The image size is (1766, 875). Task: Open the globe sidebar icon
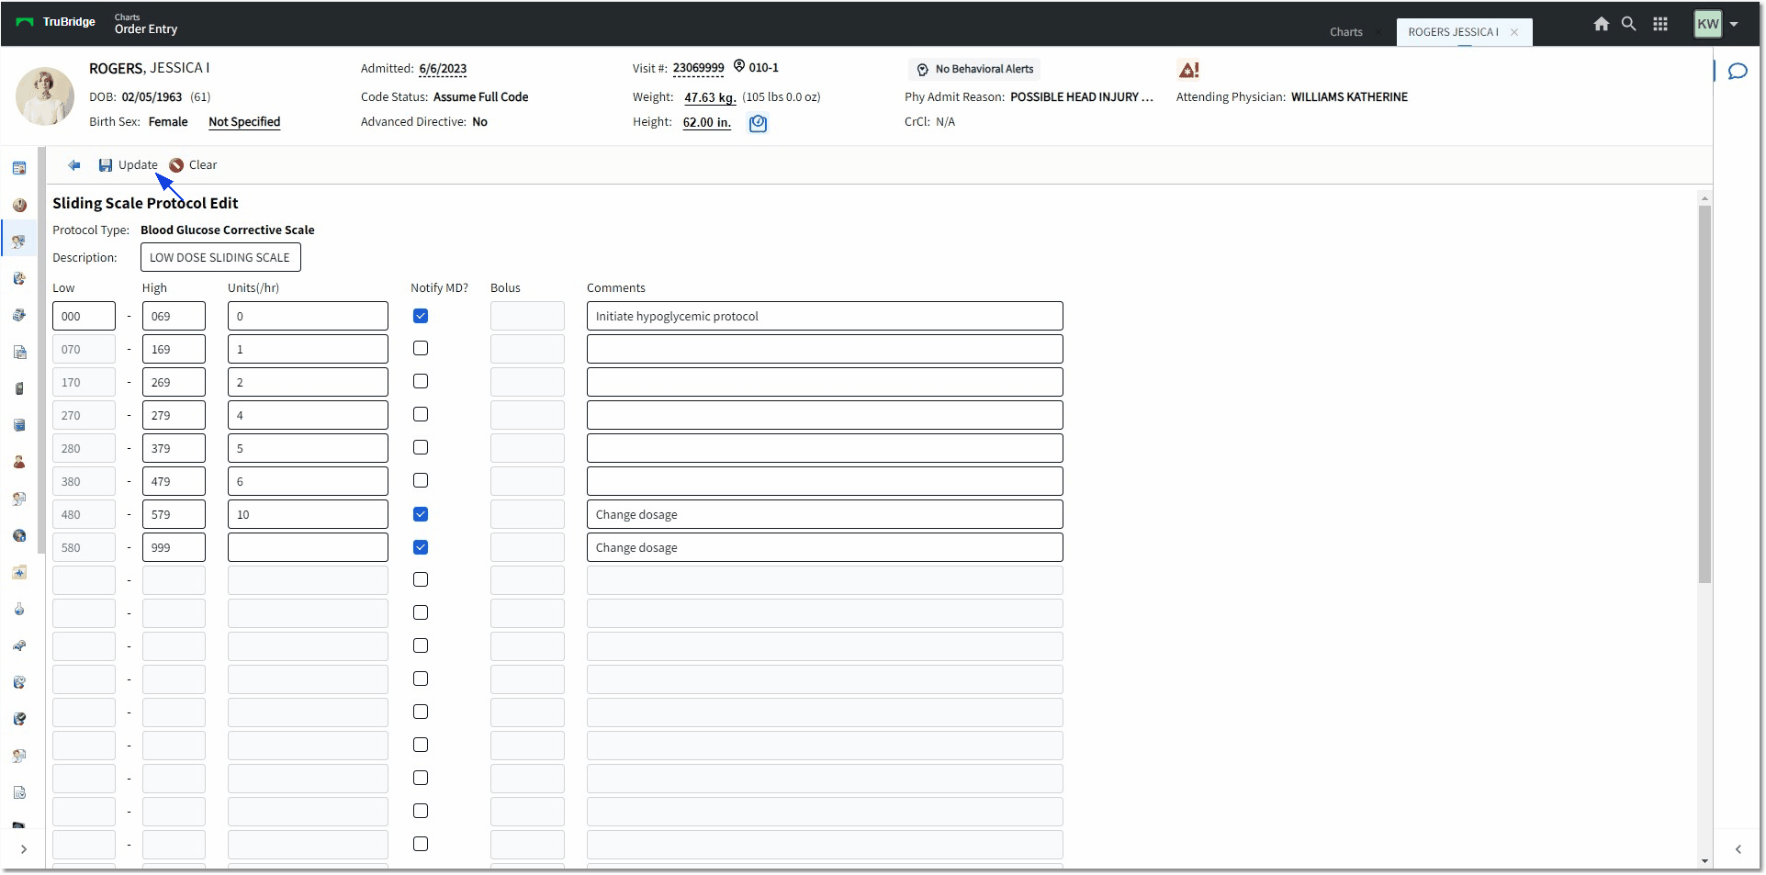point(19,535)
